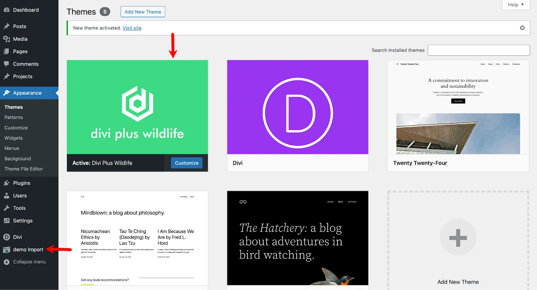Click the Media icon in sidebar

click(7, 39)
